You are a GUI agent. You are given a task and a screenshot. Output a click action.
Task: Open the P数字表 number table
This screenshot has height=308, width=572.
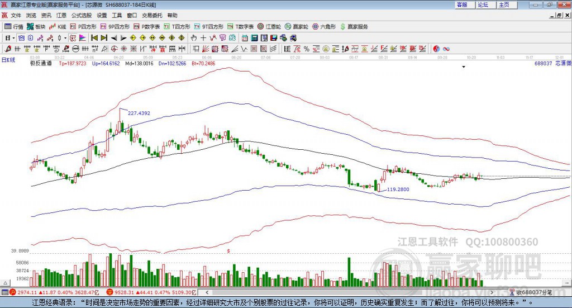[x=147, y=27]
